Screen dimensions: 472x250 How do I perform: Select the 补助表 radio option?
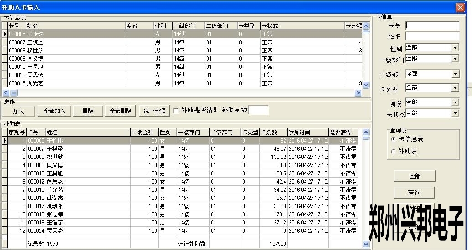(x=394, y=151)
